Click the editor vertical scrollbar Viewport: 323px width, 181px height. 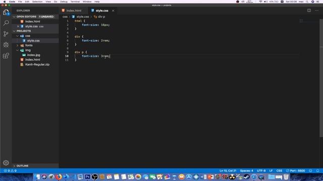coord(321,78)
